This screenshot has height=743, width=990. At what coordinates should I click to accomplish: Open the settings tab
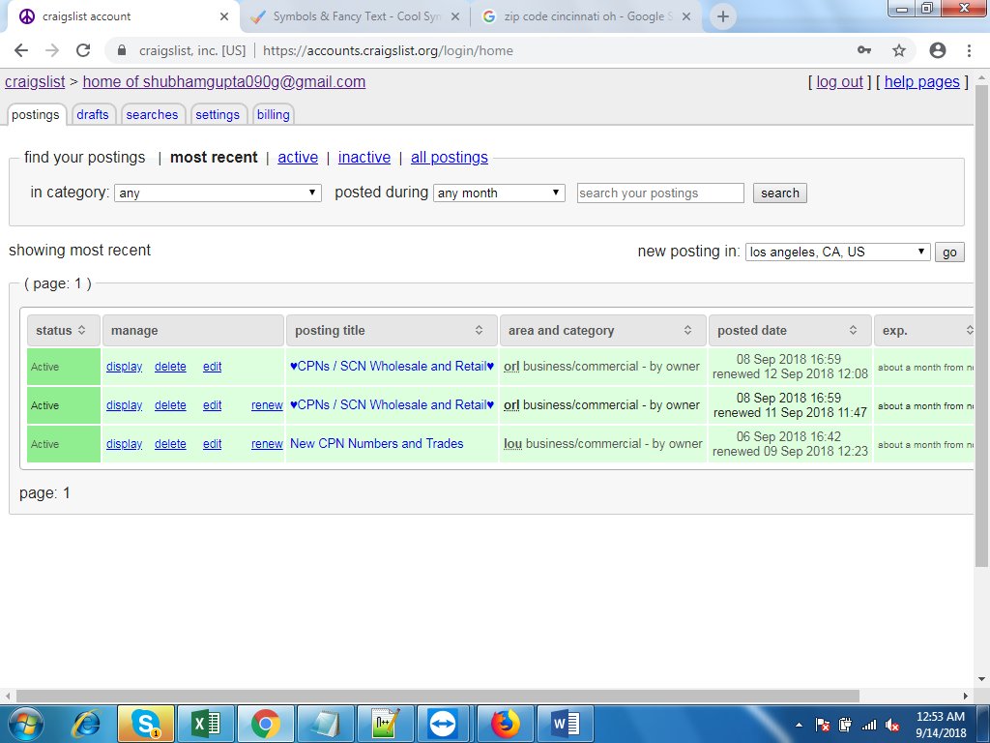click(218, 114)
